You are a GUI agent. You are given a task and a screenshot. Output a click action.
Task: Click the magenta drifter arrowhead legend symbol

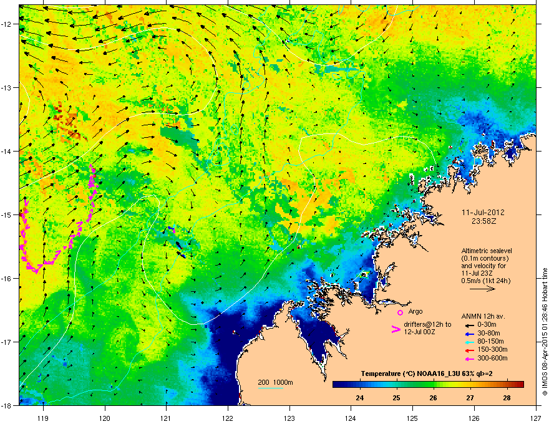(x=396, y=329)
